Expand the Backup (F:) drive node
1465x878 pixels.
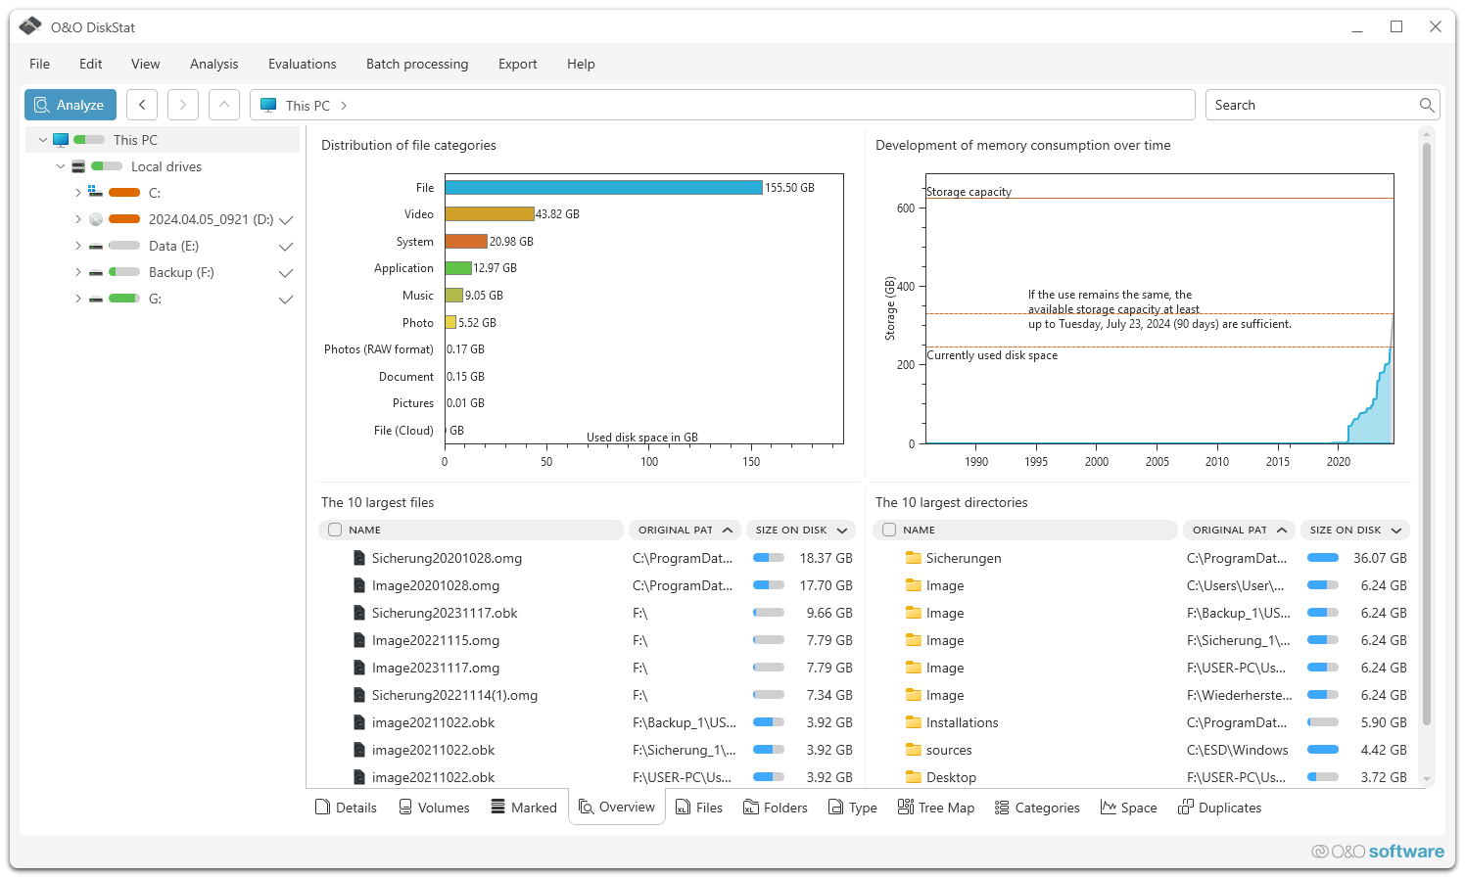click(78, 272)
